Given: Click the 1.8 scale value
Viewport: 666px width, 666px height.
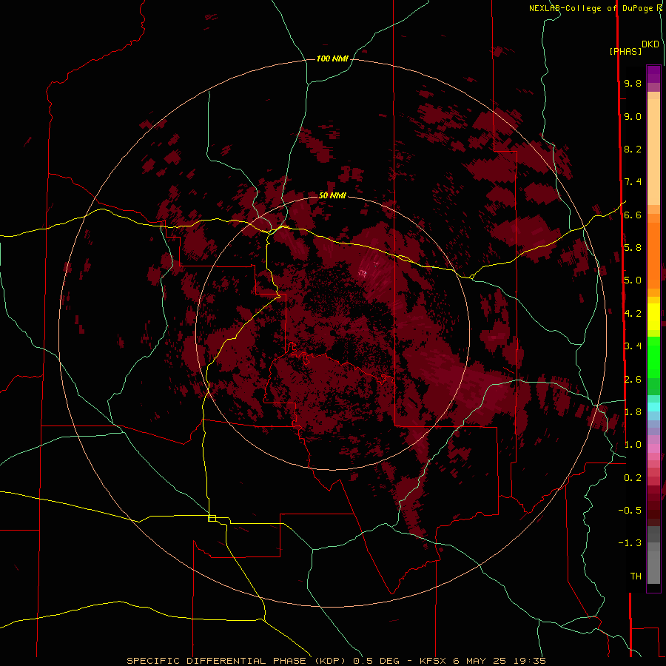Looking at the screenshot, I should point(633,412).
